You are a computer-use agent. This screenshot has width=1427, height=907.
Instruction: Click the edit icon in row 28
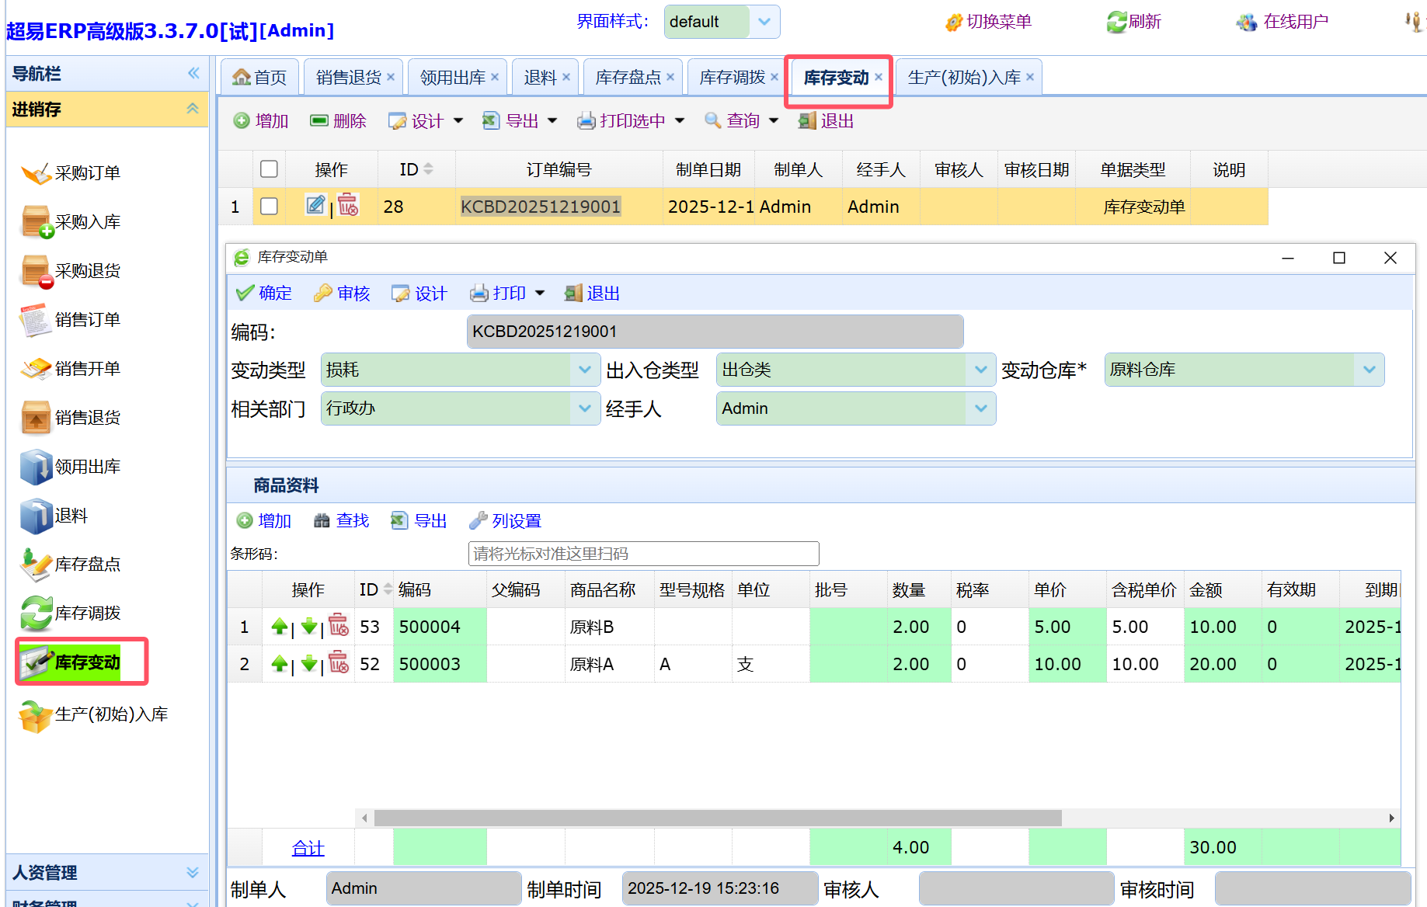315,206
